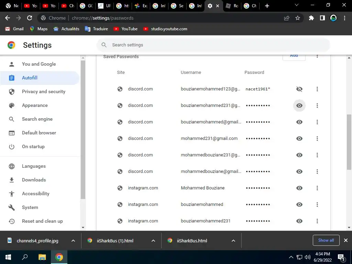Open more actions for mohammed231@gmail.com entry

317,139
